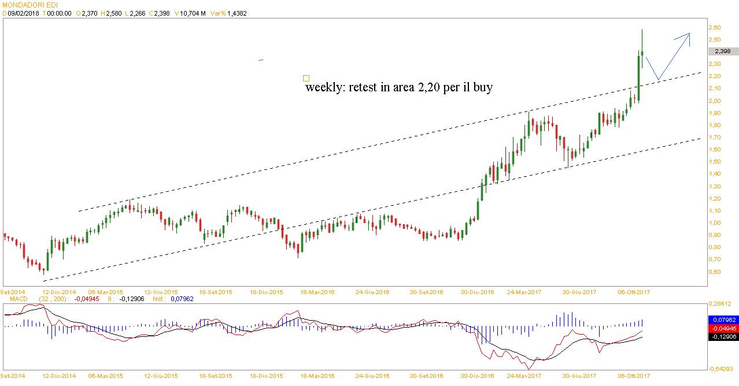Click the 2,60 label on price axis

[715, 27]
